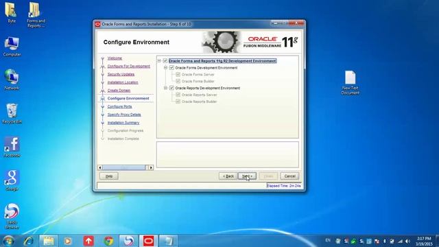
Task: Launch Google Chrome from taskbar
Action: click(x=108, y=241)
